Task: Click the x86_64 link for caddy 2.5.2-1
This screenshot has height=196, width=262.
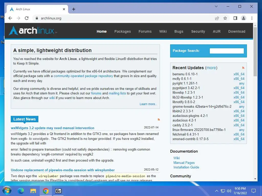Action: tap(239, 125)
